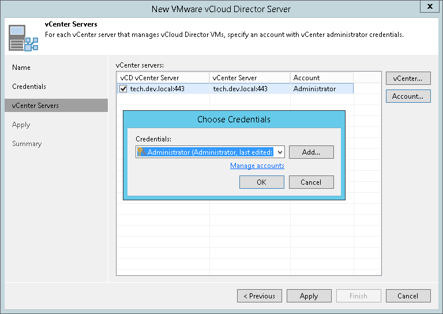Go to the Credentials wizard step
This screenshot has height=314, width=443.
click(x=29, y=87)
